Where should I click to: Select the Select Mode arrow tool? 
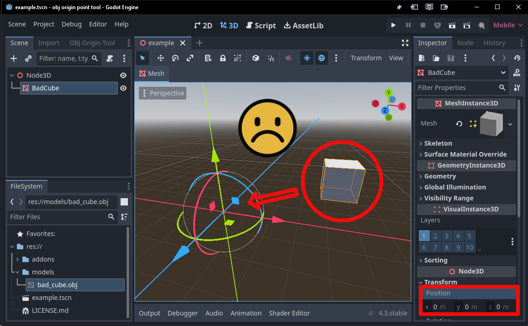tap(143, 58)
